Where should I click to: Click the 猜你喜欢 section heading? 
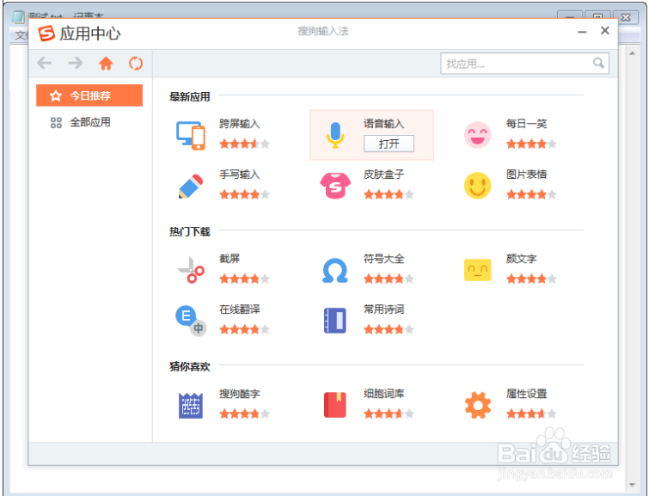(190, 367)
